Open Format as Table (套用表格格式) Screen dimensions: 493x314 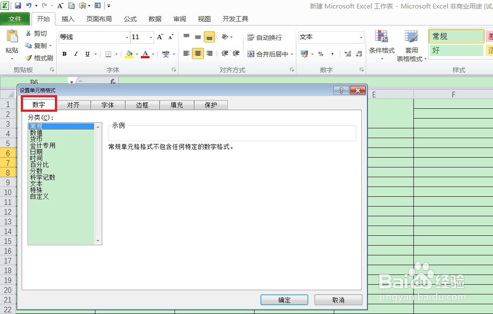click(411, 46)
